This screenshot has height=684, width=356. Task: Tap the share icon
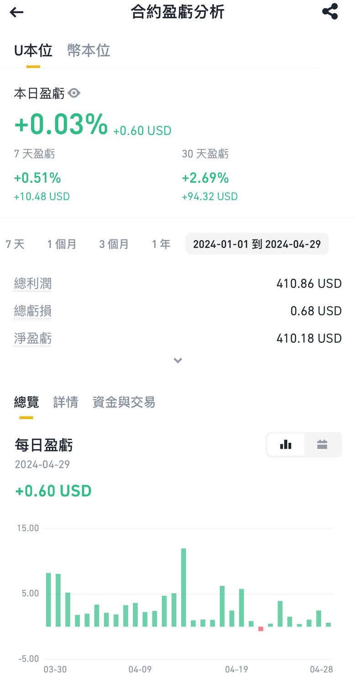(330, 12)
